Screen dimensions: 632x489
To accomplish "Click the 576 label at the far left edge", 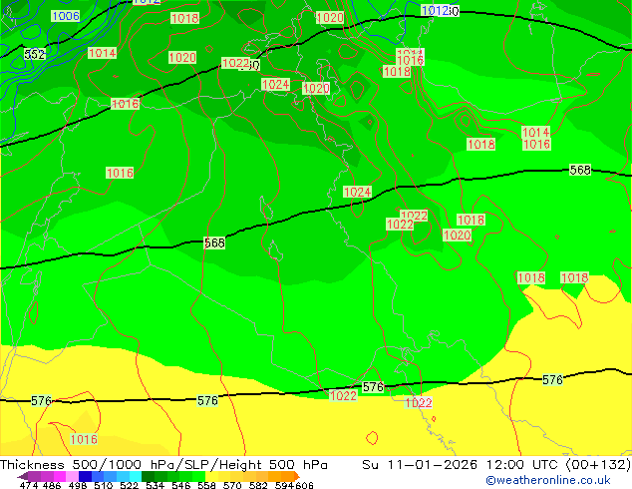I will point(41,400).
